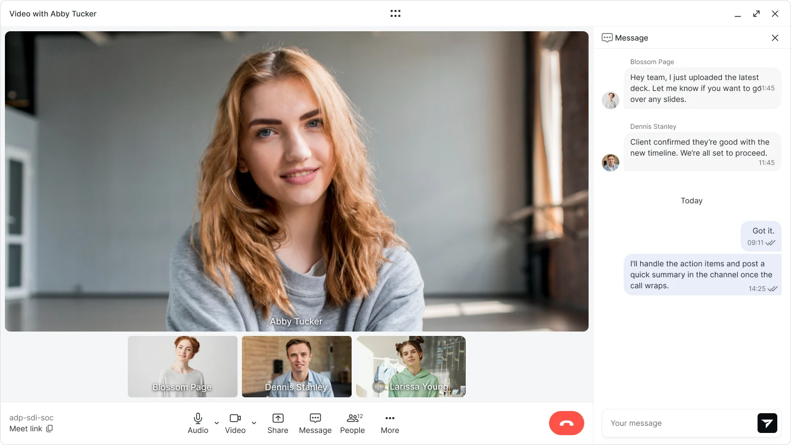Open the Share screen option

(278, 424)
